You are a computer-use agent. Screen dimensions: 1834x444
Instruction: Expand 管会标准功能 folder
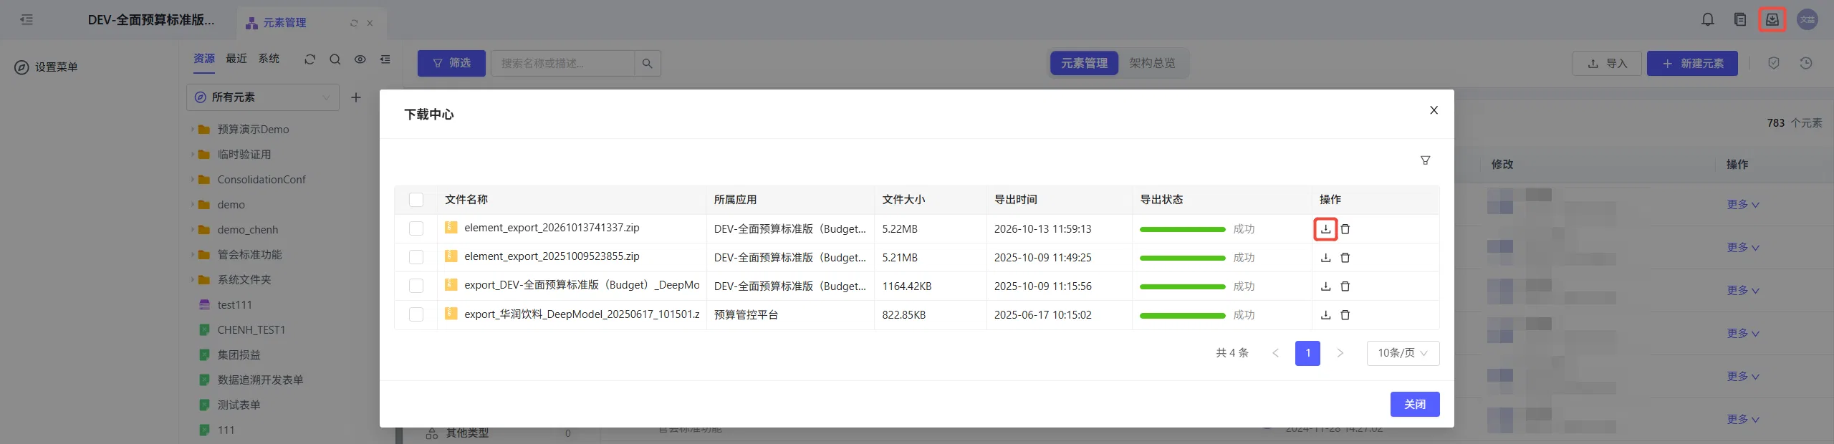[x=193, y=255]
